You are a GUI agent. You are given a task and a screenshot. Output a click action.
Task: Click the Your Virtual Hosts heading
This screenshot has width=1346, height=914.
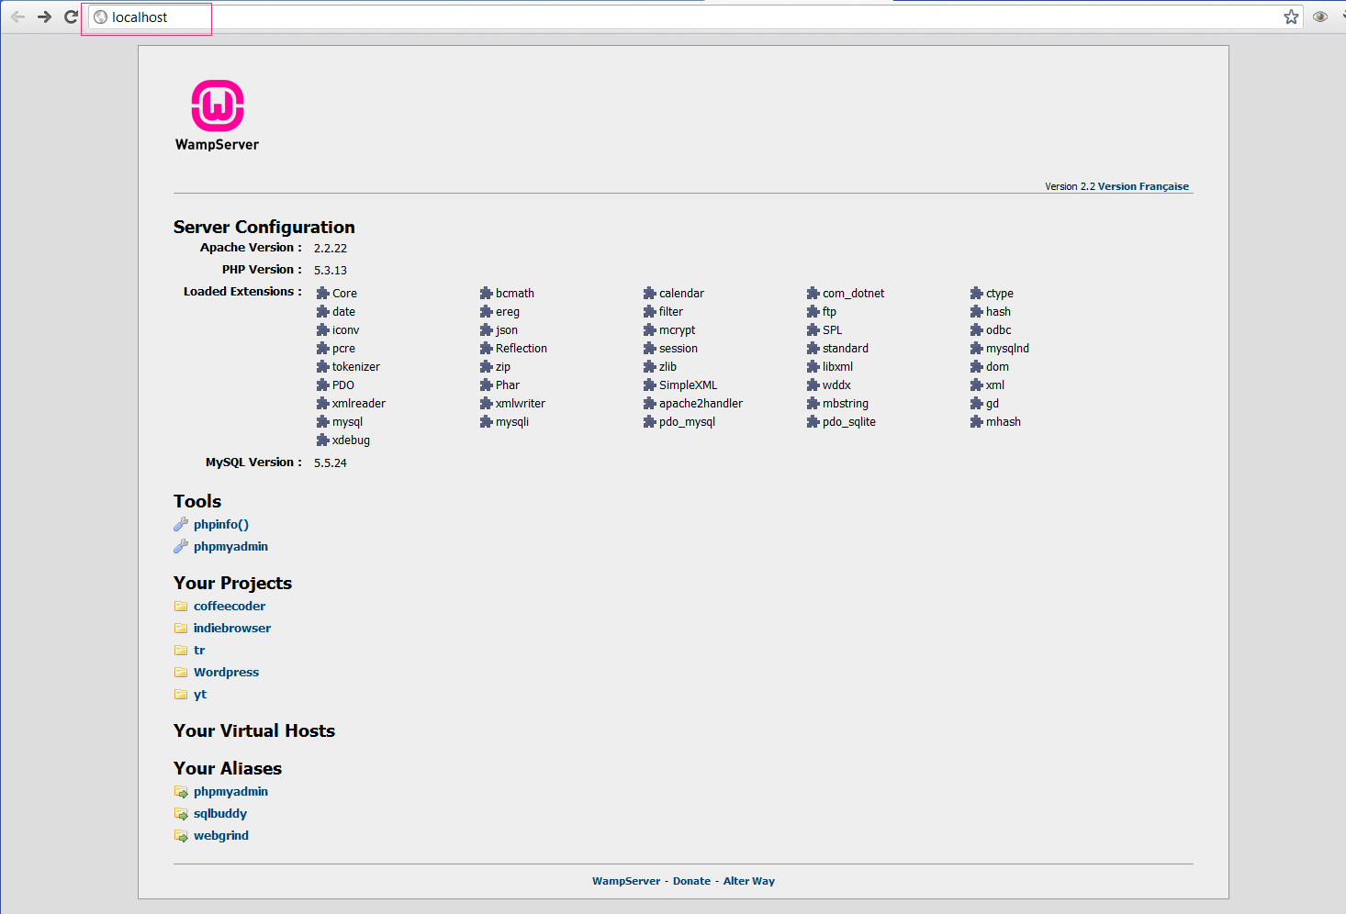pyautogui.click(x=254, y=731)
